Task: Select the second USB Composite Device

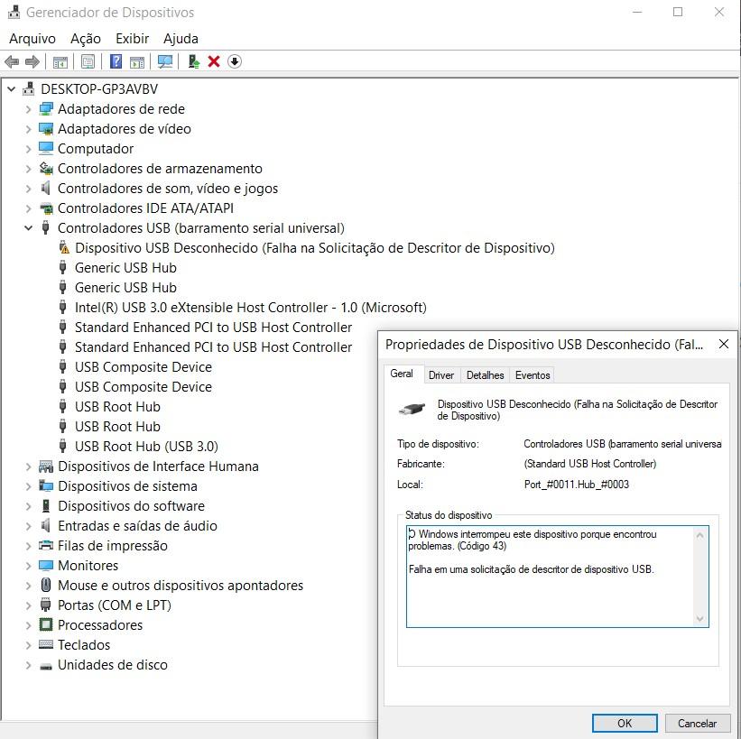Action: (144, 387)
